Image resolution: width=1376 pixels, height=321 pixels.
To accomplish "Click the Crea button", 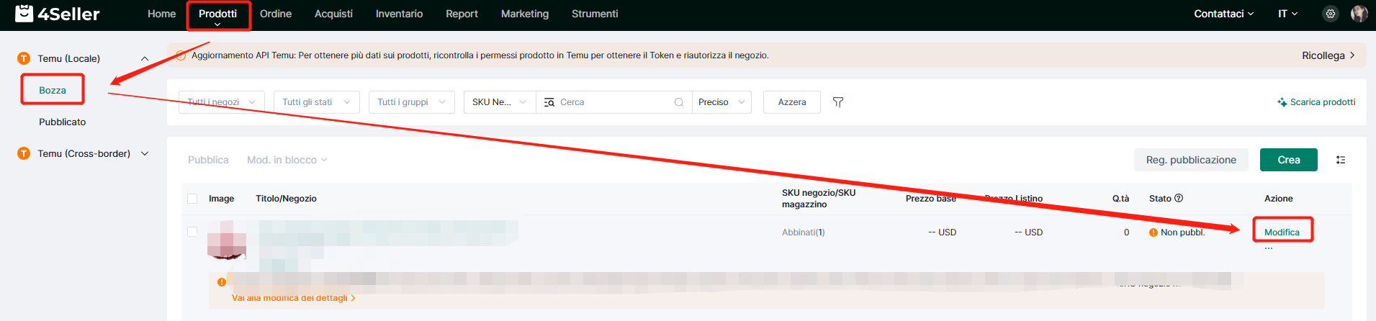I will click(1288, 160).
